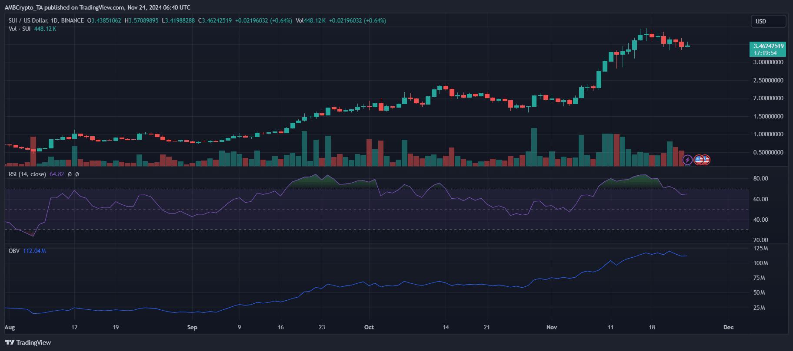Viewport: 793px width, 351px height.
Task: Click the 2.00000000 price axis label
Action: tap(769, 98)
